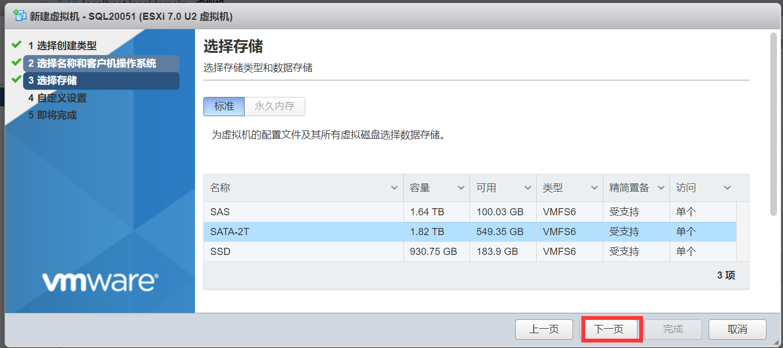Switch to the 标准 storage tab
The width and height of the screenshot is (783, 348).
pos(224,107)
